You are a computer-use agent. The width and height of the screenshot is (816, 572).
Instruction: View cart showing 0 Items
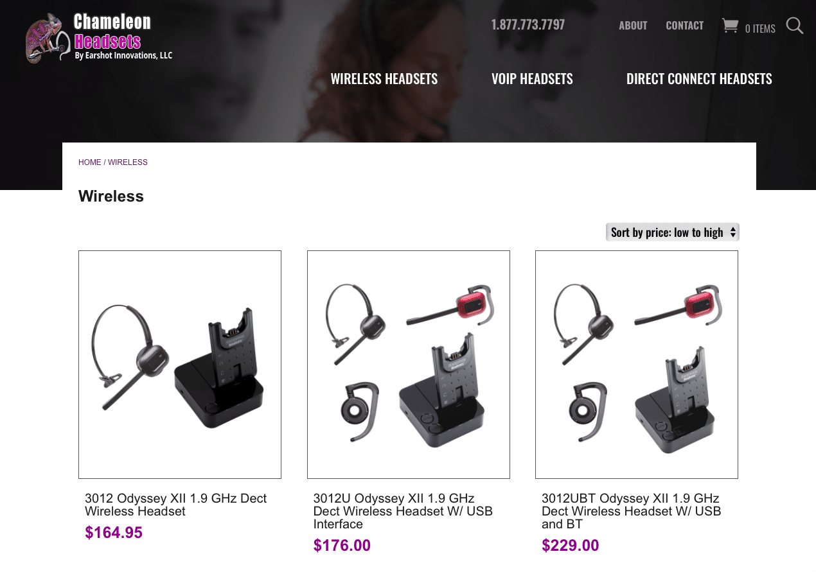(760, 28)
